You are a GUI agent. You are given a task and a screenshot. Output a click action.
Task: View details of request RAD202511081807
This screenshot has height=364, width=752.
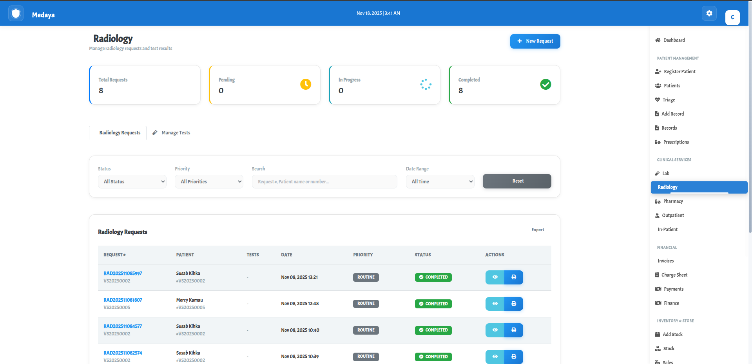(495, 304)
